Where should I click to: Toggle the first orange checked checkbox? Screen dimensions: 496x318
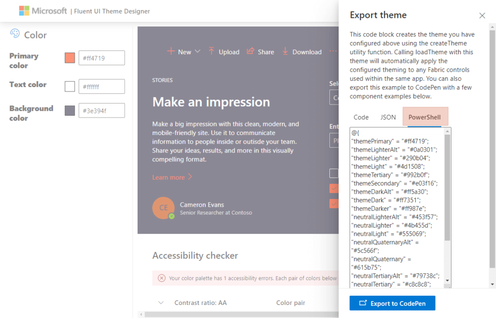click(334, 188)
